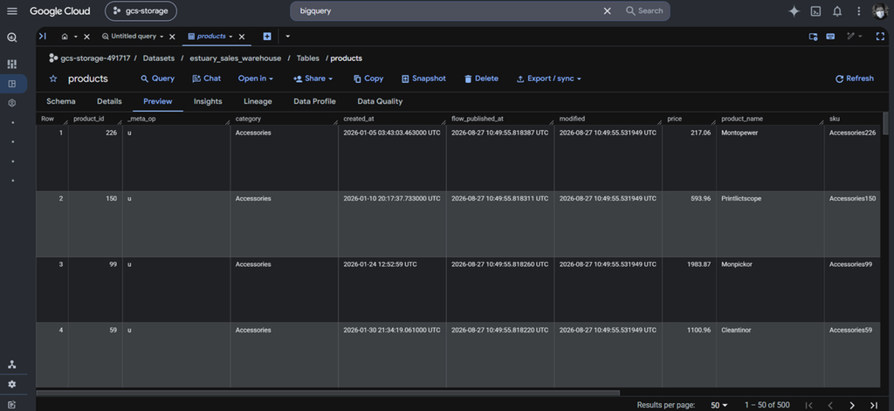
Task: Open BigQuery Studio dashboard icon in sidebar
Action: tap(12, 64)
